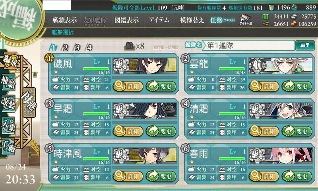The width and height of the screenshot is (318, 191).
Task: Click the 随伴艦一括解除 remove escorts icon
Action: [x=166, y=48]
